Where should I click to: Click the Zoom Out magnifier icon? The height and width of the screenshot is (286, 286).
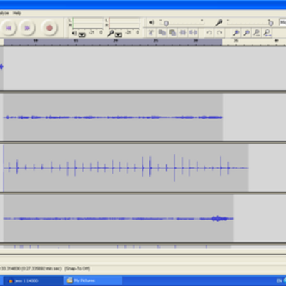coord(246,32)
